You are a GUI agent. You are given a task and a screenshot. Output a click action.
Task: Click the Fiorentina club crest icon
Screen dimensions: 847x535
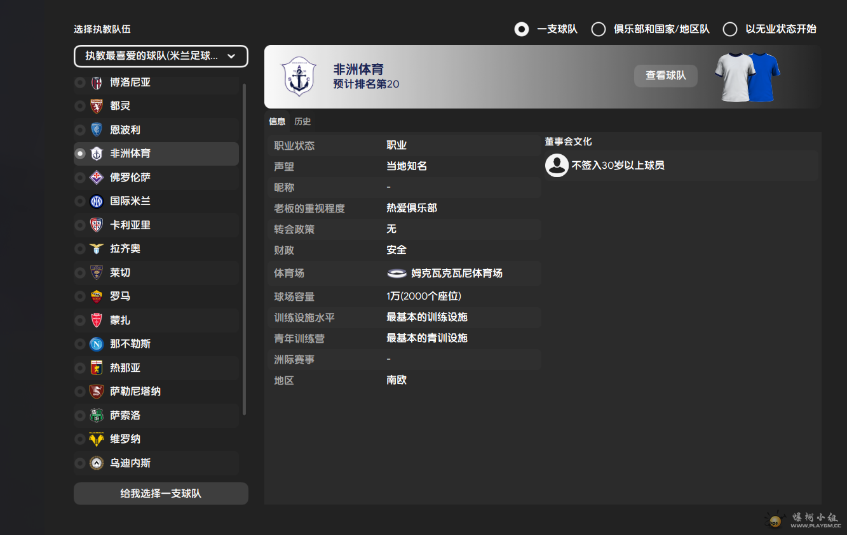[x=97, y=177]
